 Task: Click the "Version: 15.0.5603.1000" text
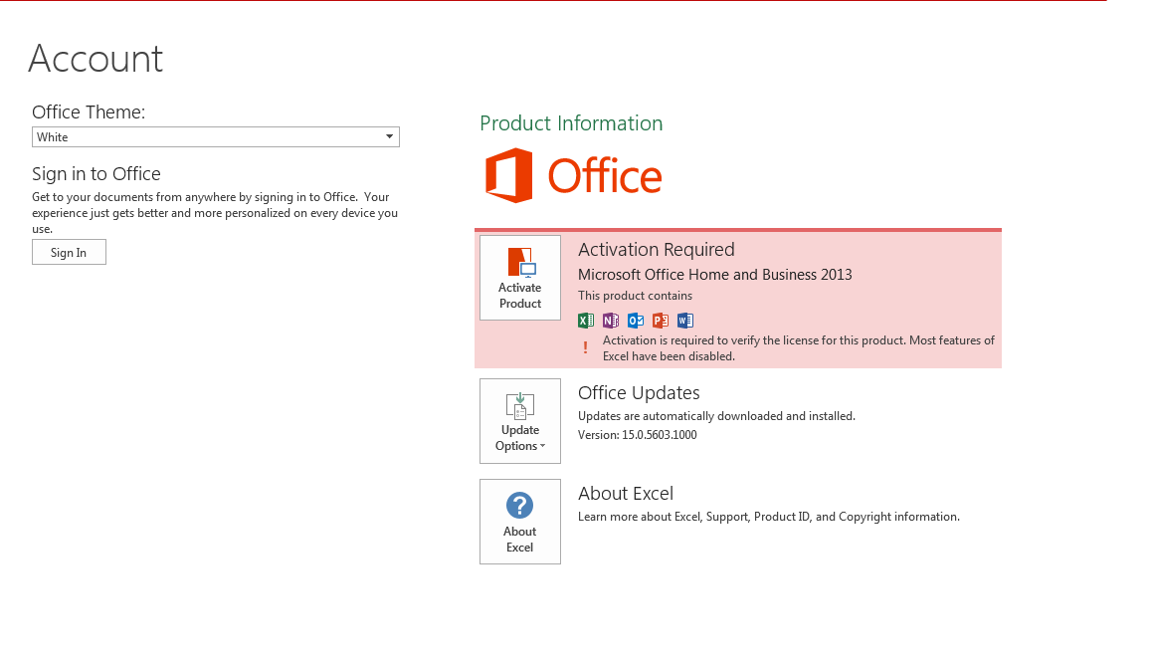tap(637, 435)
